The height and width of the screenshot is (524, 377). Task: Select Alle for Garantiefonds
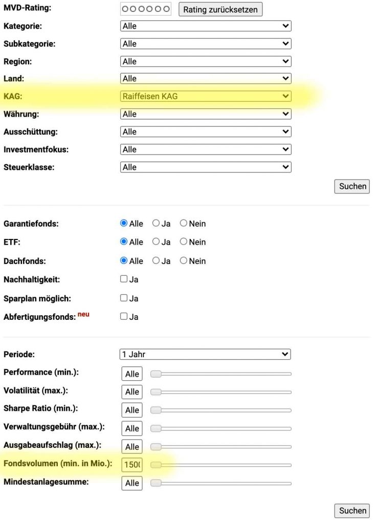pyautogui.click(x=124, y=223)
